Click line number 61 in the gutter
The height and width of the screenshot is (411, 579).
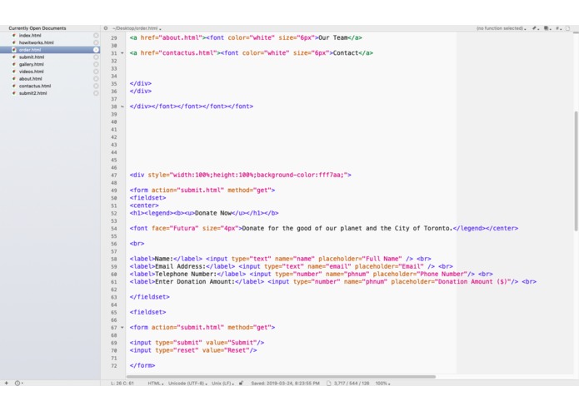tap(114, 282)
